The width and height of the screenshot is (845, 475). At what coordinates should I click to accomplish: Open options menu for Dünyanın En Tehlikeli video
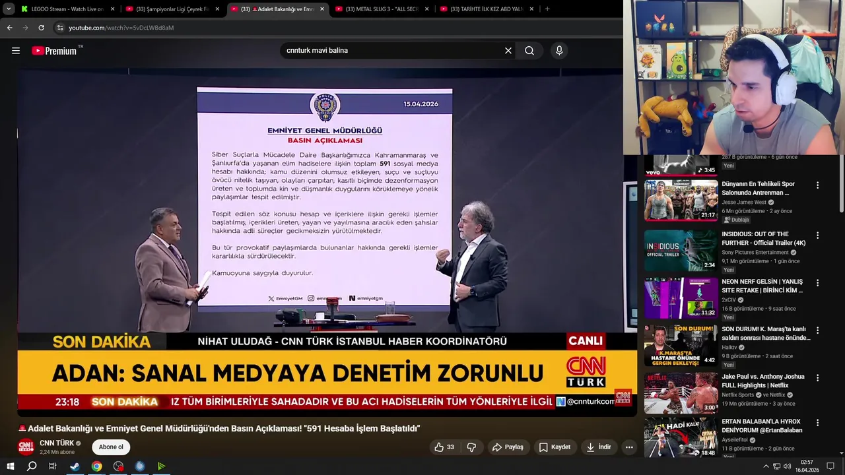click(817, 185)
